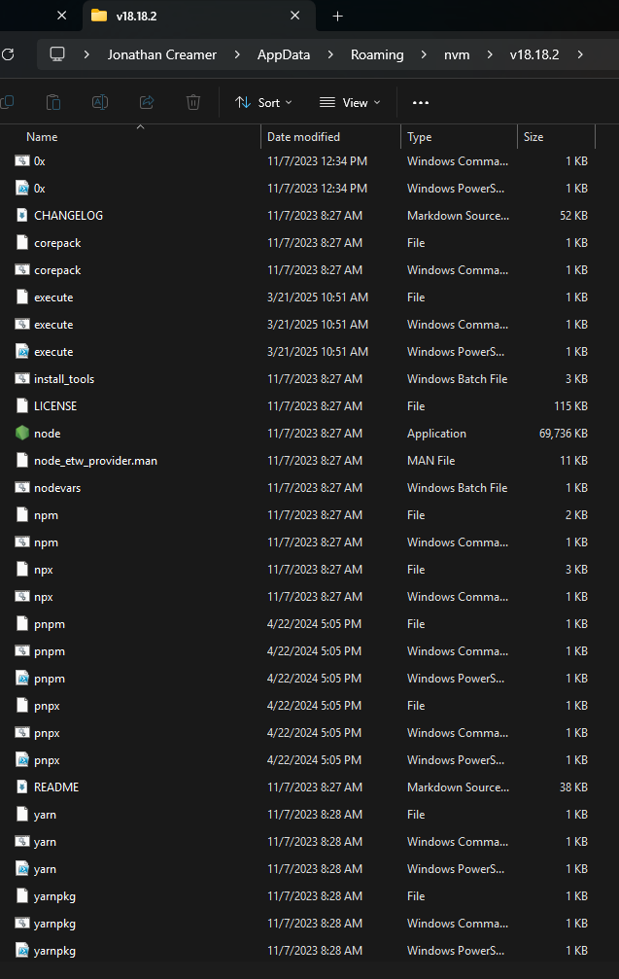Open the View dropdown menu
Screen dimensions: 619x979
[x=350, y=102]
